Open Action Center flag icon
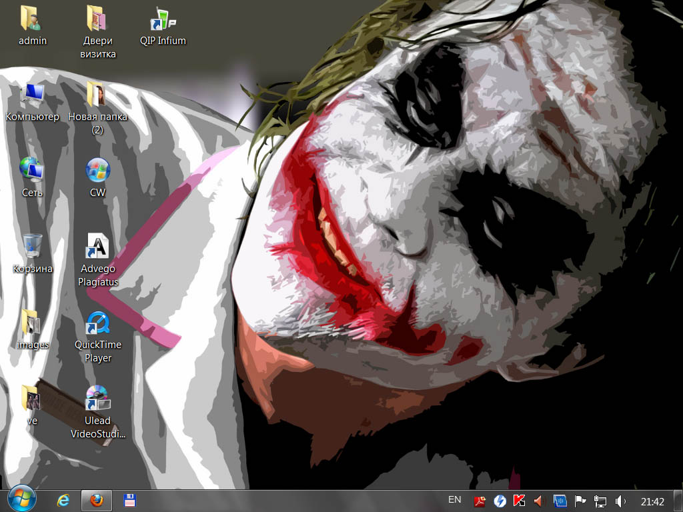 coord(580,501)
